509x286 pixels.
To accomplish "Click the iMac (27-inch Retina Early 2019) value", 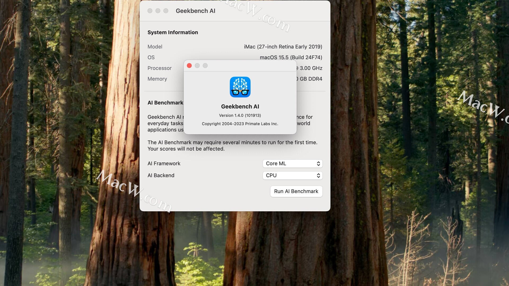I will coord(283,47).
